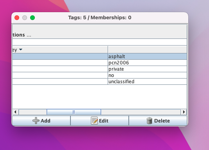The height and width of the screenshot is (150, 209).
Task: Maximize the window with green button
Action: (x=32, y=18)
